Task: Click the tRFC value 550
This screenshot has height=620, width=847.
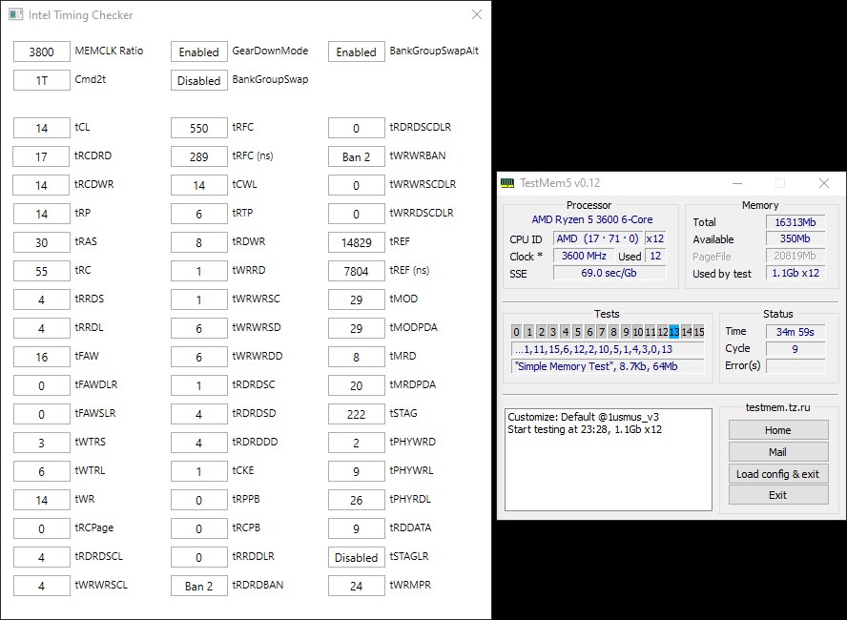Action: (198, 128)
